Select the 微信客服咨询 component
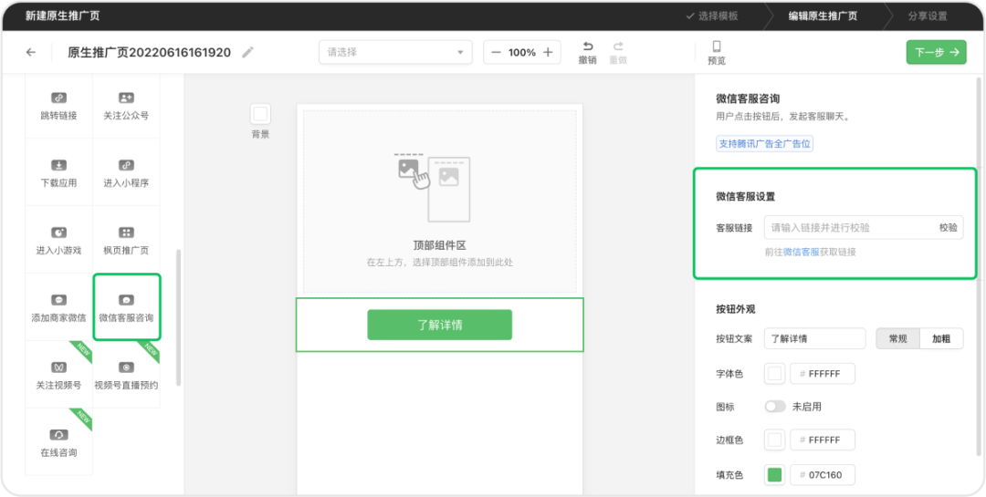986x497 pixels. 126,307
